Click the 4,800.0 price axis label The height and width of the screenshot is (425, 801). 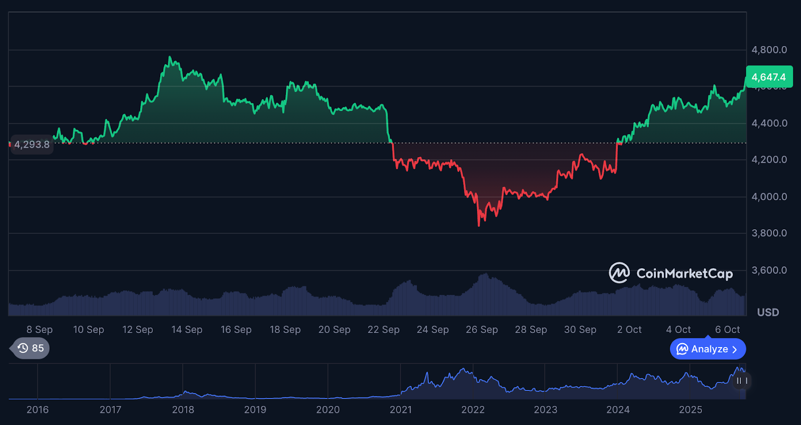point(769,50)
